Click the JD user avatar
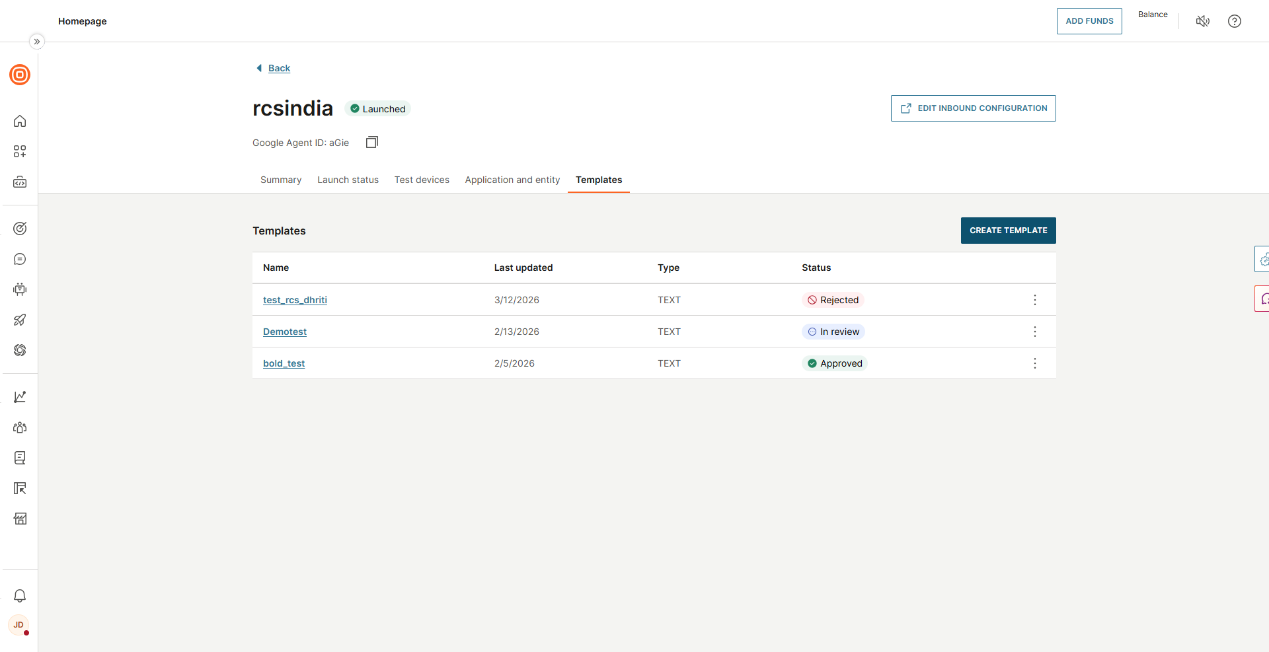Viewport: 1269px width, 652px height. tap(19, 625)
